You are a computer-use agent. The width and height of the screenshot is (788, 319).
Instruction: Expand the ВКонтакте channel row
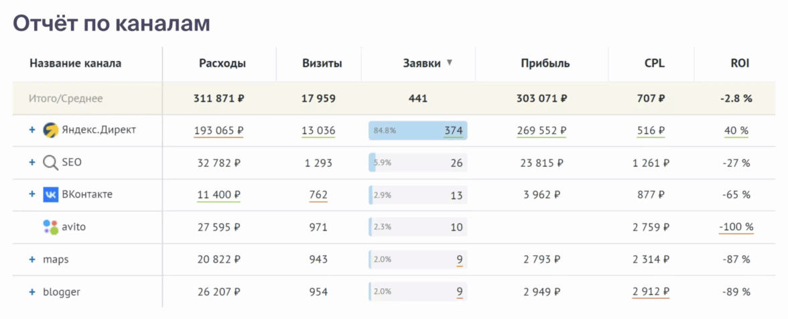point(32,194)
